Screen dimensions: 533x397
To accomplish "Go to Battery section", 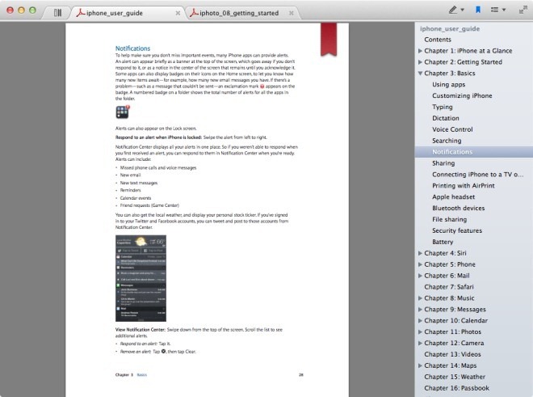I will click(x=443, y=242).
